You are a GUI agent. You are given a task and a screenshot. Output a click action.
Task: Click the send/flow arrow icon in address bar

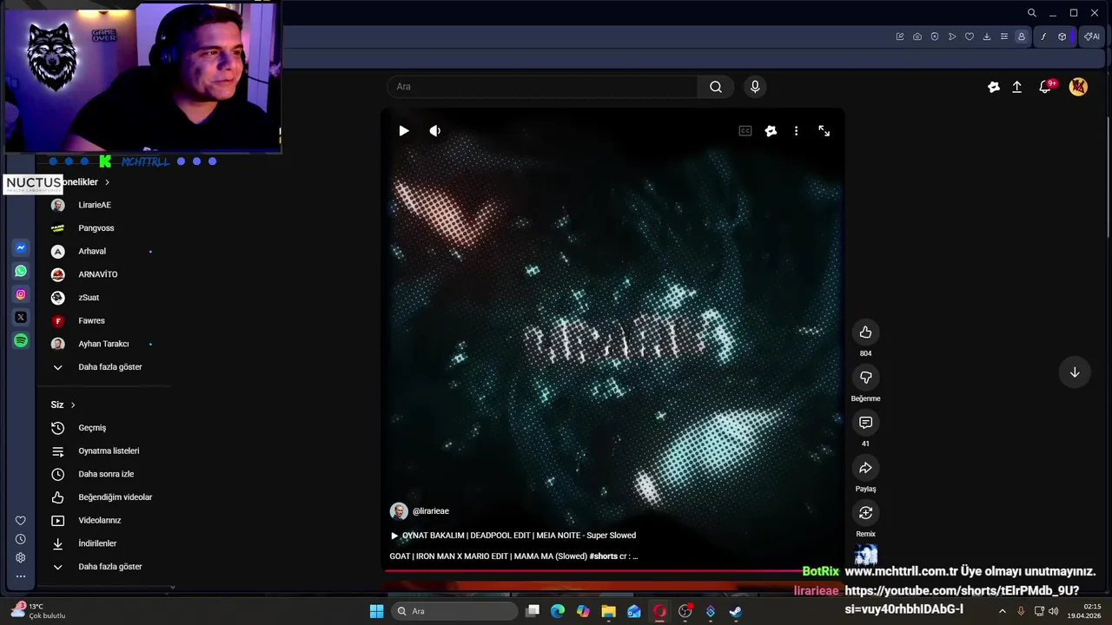click(x=952, y=36)
